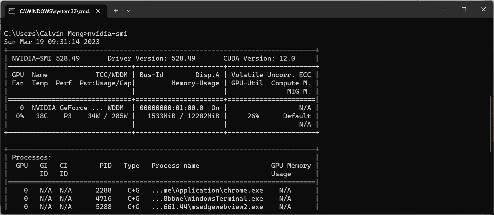Minimize the terminal window
494x215 pixels.
point(444,9)
